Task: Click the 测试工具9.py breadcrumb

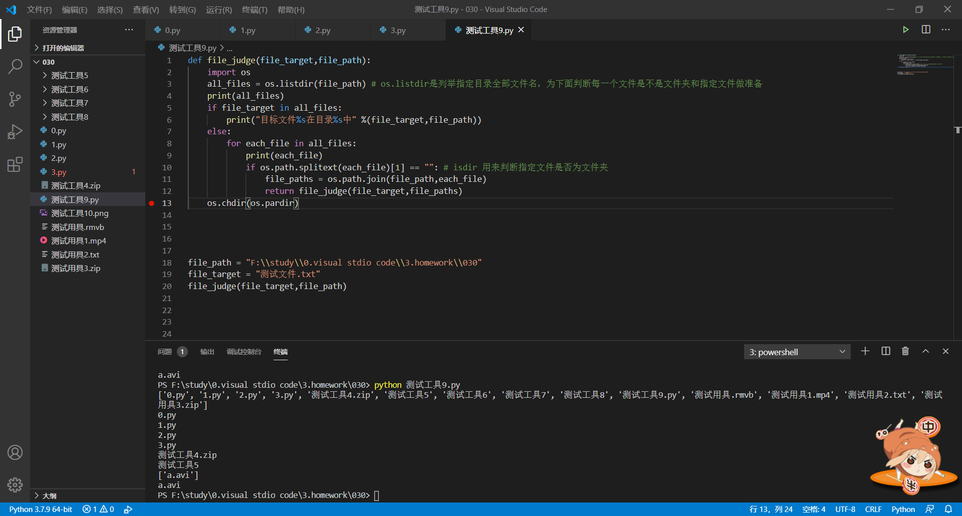Action: (x=192, y=48)
